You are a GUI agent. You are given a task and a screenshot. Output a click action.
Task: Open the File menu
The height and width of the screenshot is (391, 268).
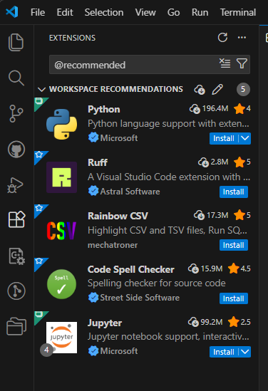coord(38,12)
